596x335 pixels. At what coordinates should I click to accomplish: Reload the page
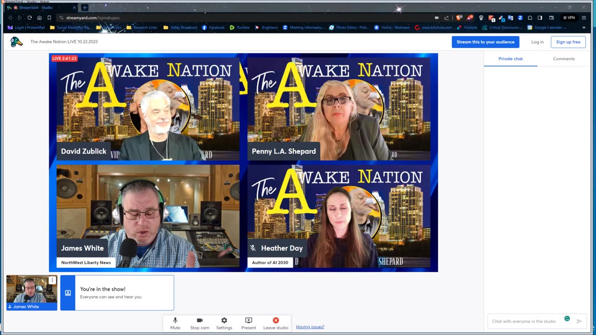tap(29, 18)
